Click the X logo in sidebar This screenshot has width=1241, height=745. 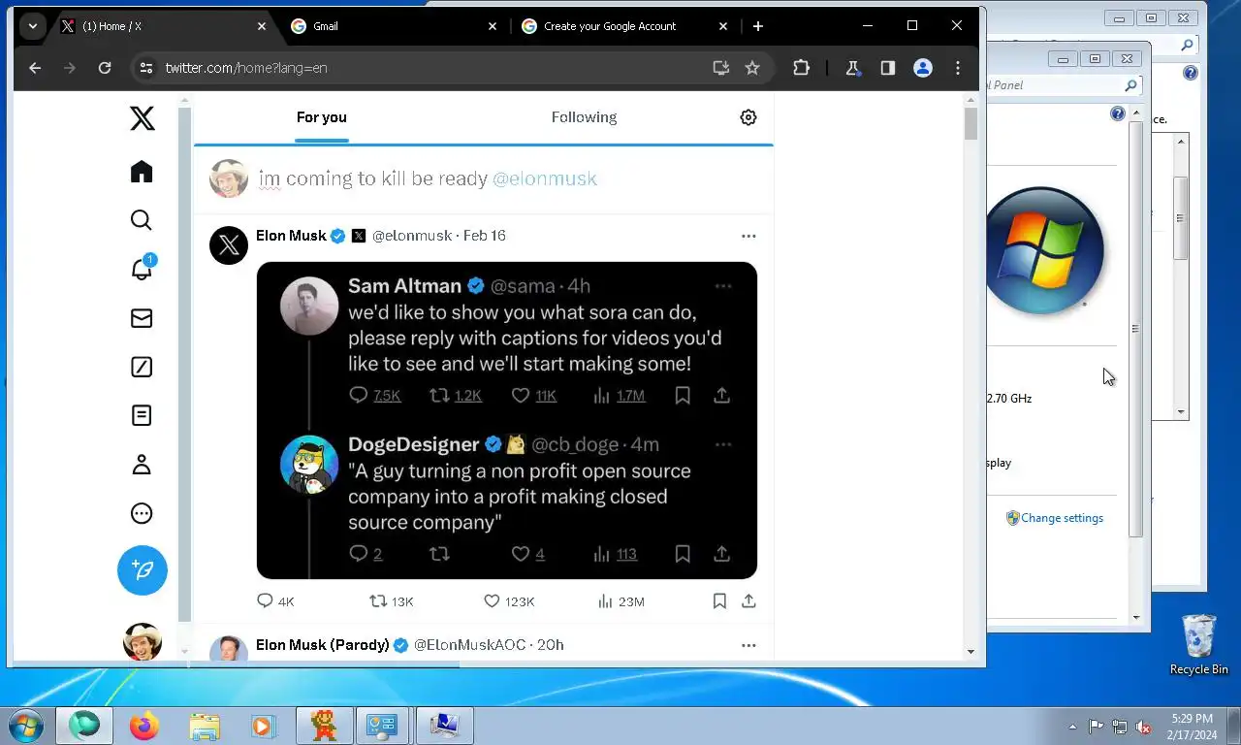click(x=142, y=118)
